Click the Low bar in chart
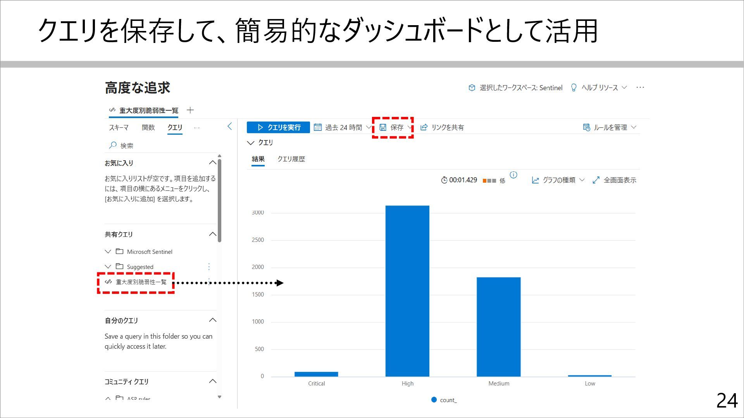744x418 pixels. tap(590, 376)
